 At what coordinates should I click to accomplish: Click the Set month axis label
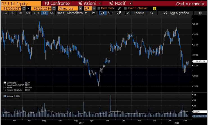point(107,121)
